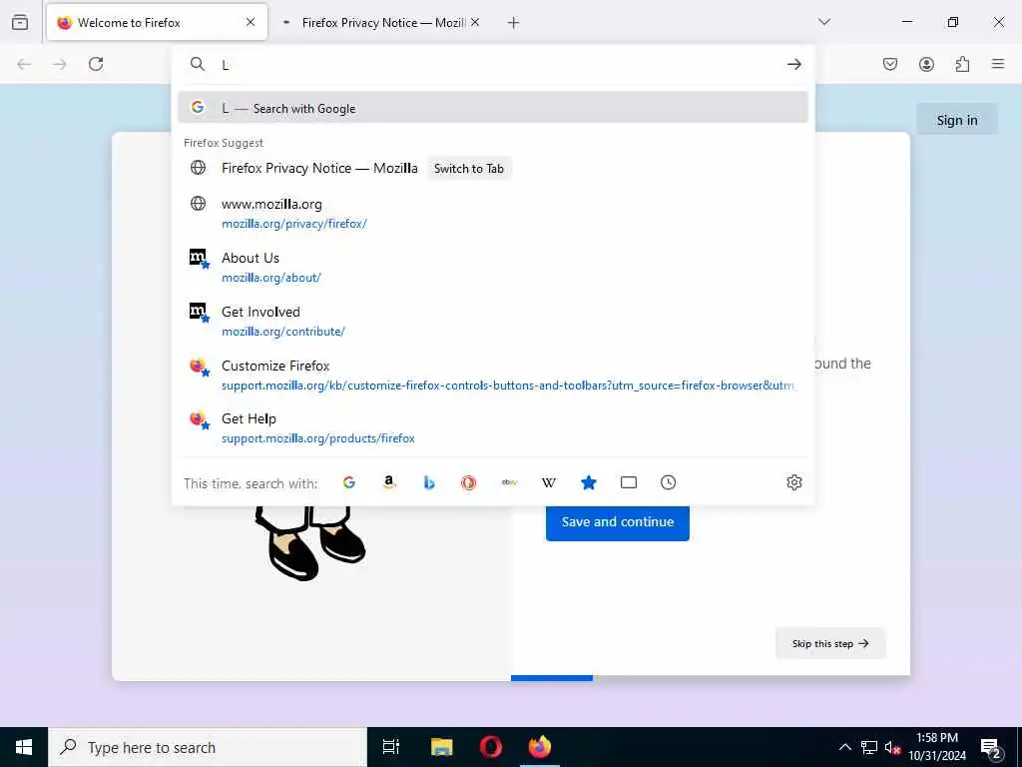Open File Explorer from taskbar

coord(441,747)
